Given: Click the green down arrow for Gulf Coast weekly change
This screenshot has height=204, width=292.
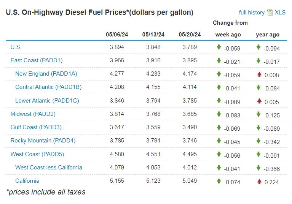Looking at the screenshot, I should tap(219, 128).
